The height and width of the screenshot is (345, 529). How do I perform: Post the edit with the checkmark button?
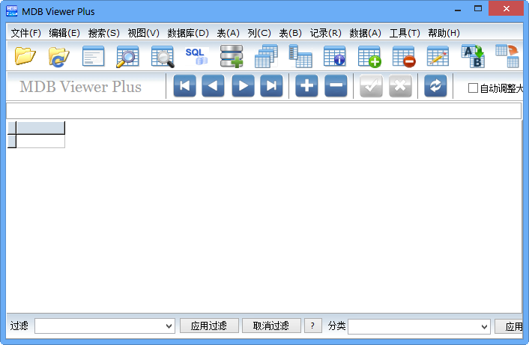[x=371, y=86]
